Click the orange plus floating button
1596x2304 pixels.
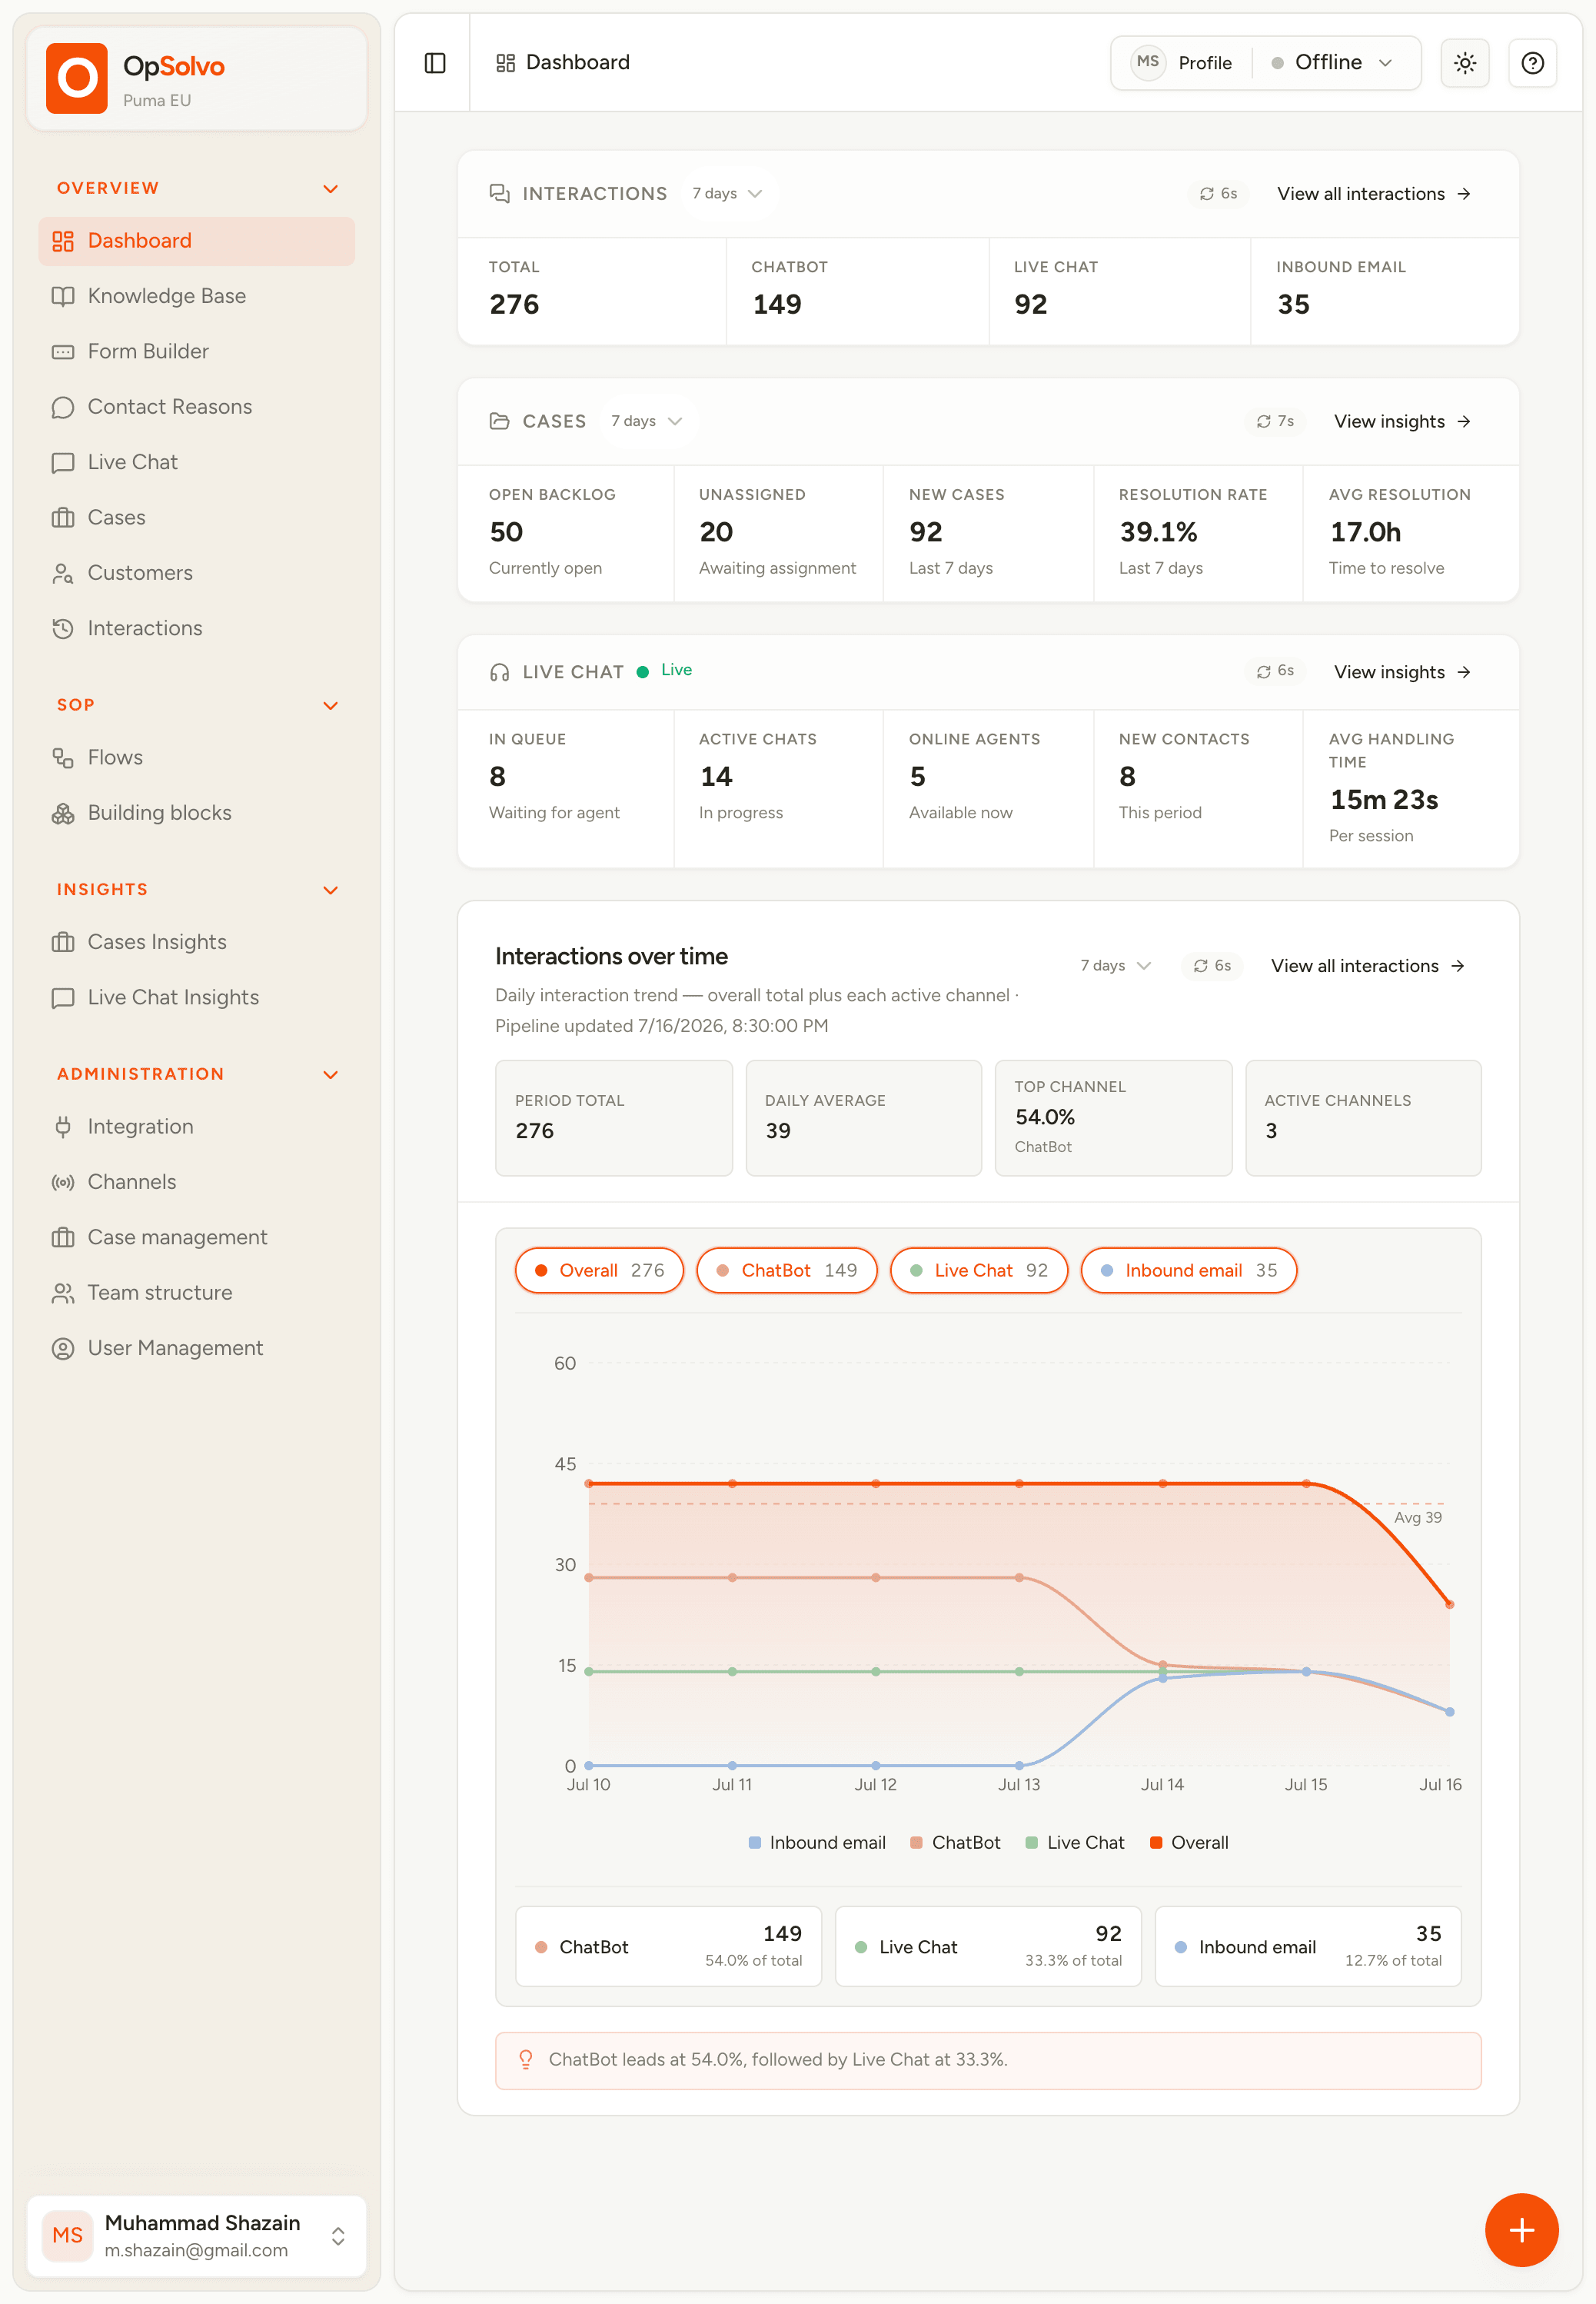(1521, 2229)
